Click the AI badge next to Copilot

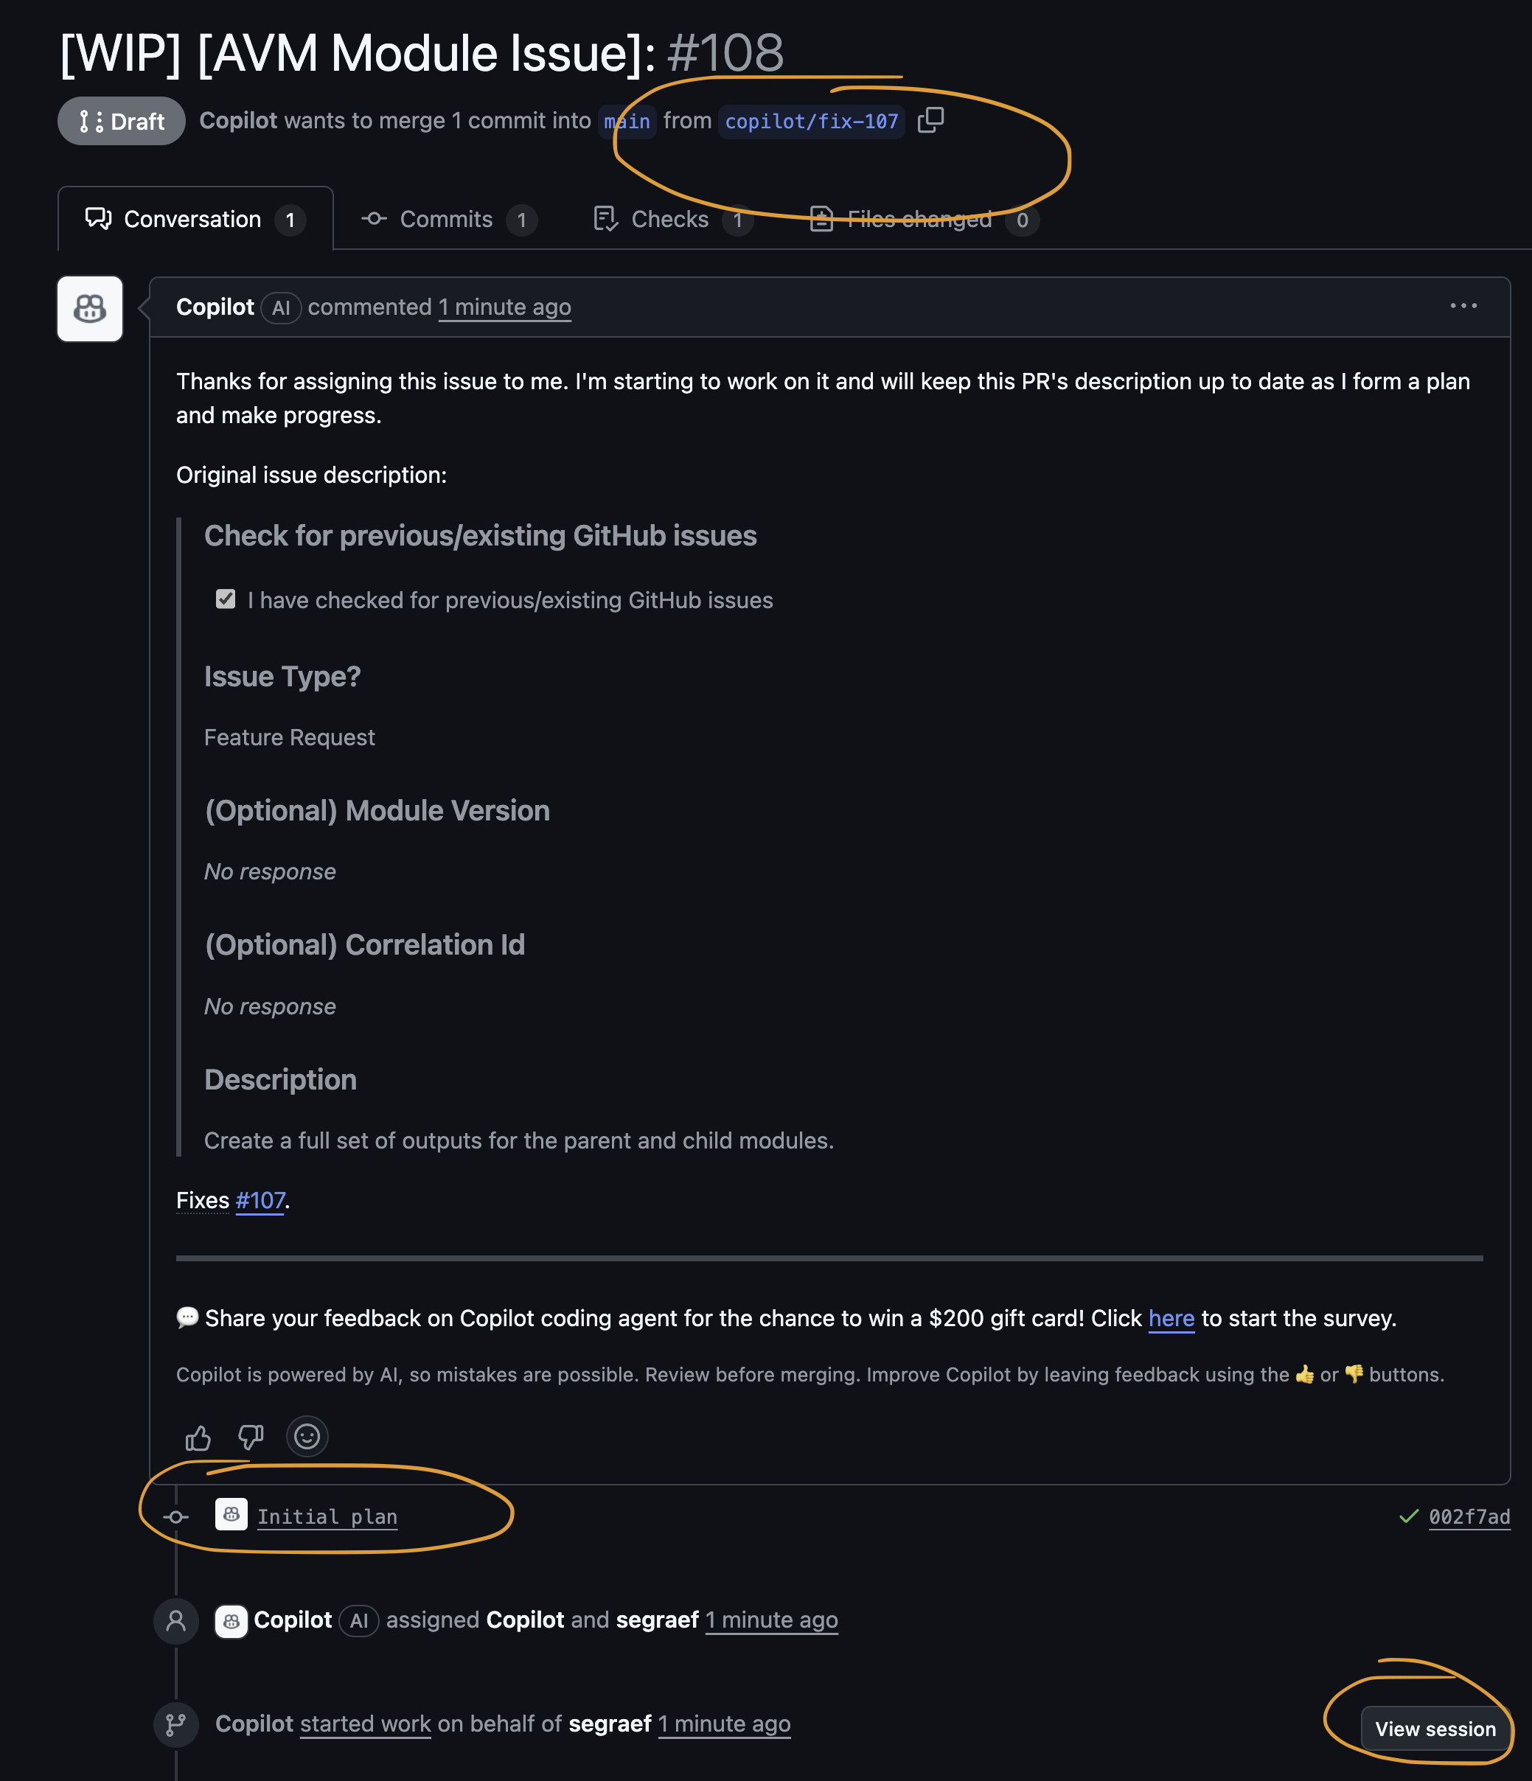click(x=280, y=307)
